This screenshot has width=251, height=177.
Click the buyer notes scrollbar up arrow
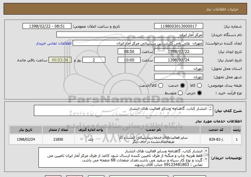click(x=206, y=150)
